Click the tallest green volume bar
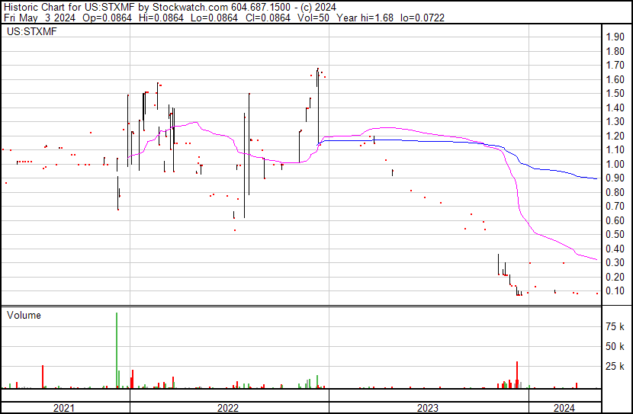 (x=117, y=350)
